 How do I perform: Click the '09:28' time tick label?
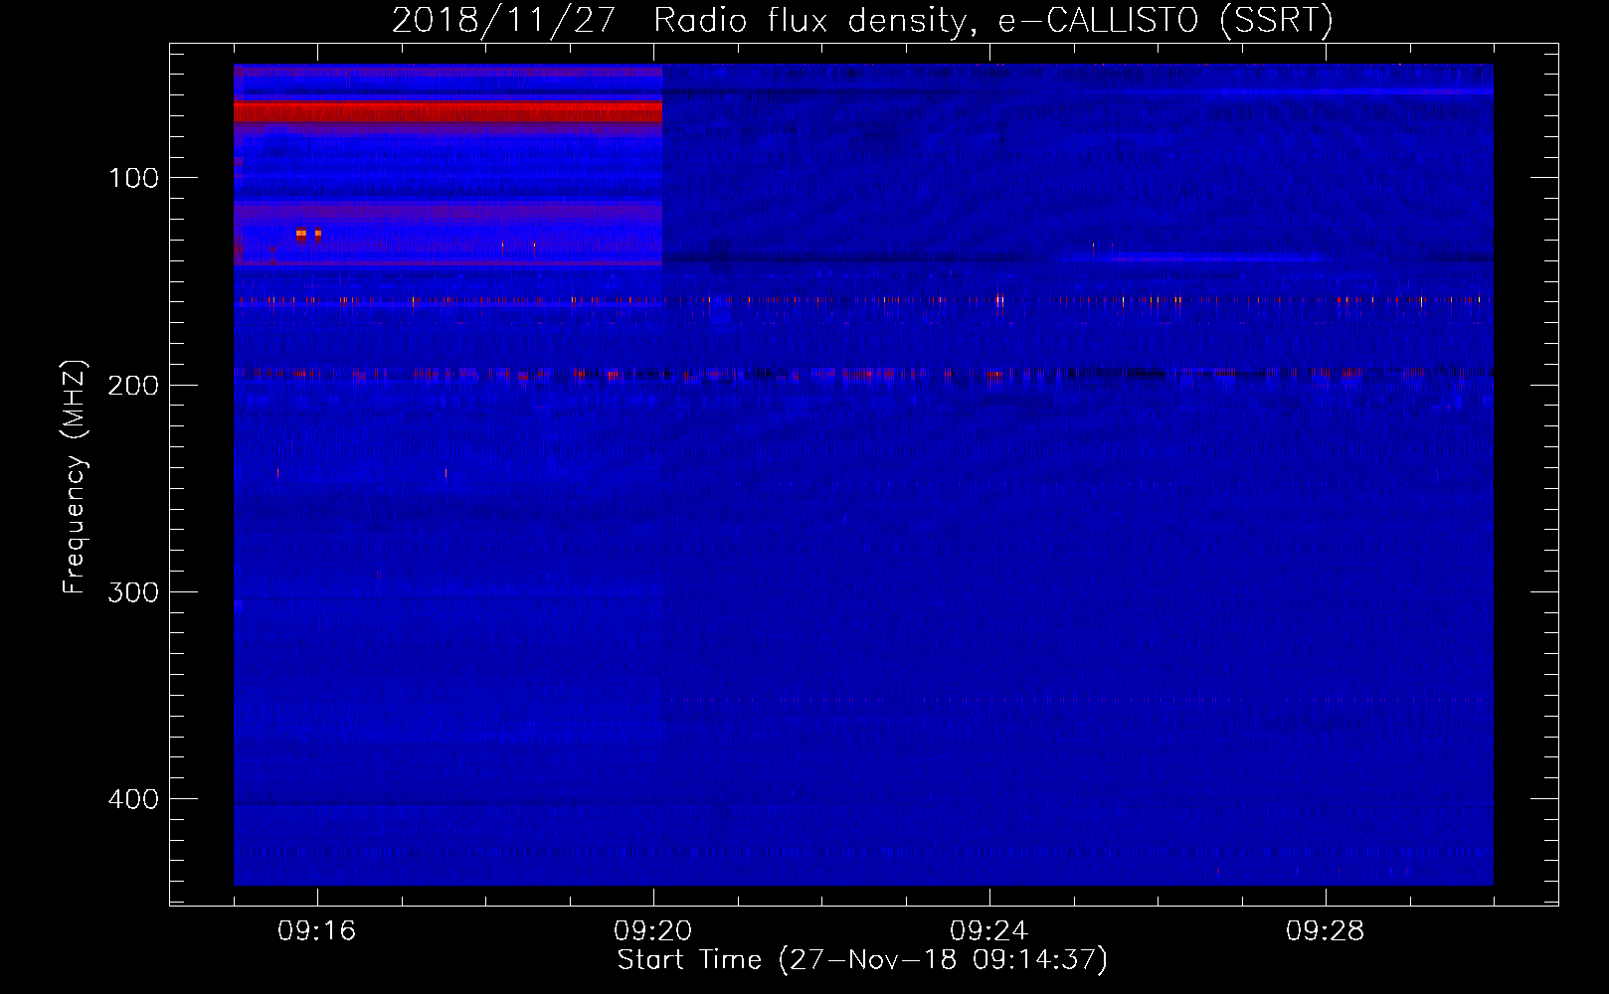pyautogui.click(x=1326, y=931)
